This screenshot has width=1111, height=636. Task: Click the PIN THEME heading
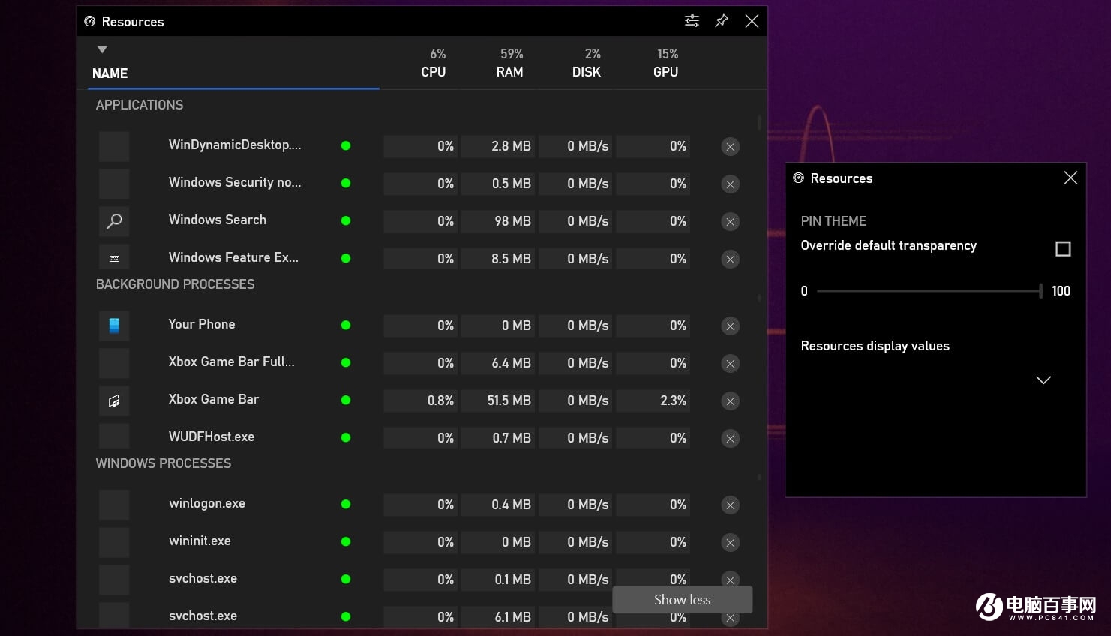[x=833, y=221]
